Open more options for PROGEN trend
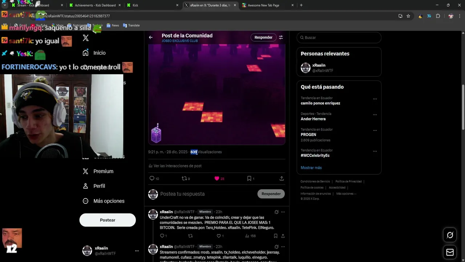The height and width of the screenshot is (262, 465). 375,130
